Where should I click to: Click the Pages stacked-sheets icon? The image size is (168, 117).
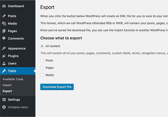(4, 31)
